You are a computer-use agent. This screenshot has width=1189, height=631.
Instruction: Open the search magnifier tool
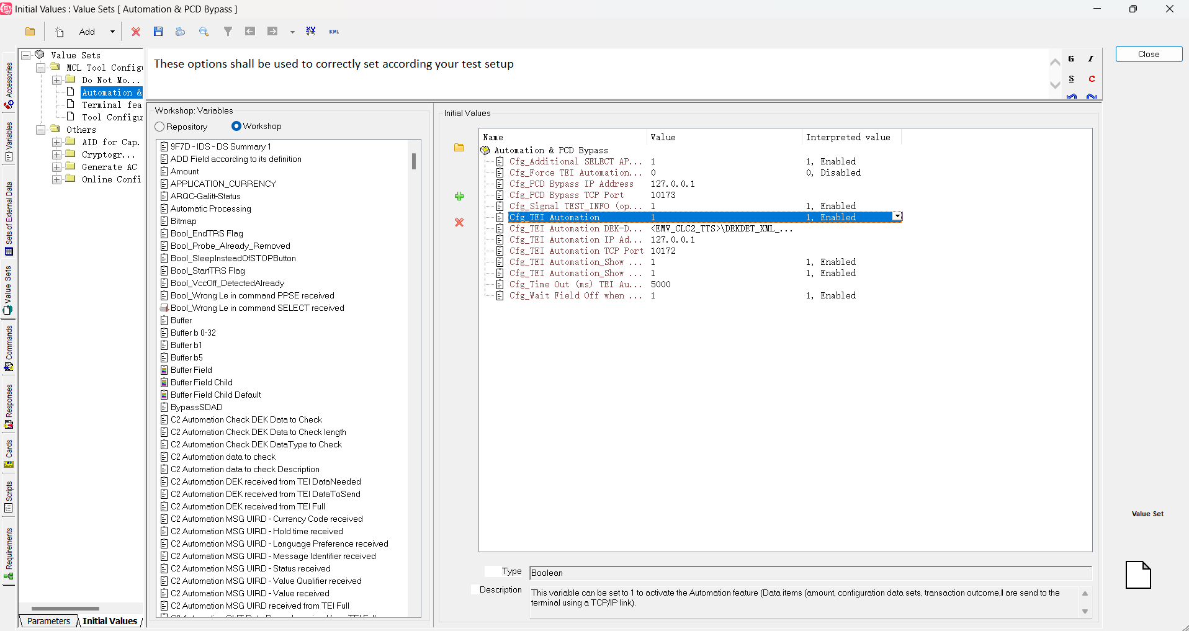pyautogui.click(x=204, y=32)
